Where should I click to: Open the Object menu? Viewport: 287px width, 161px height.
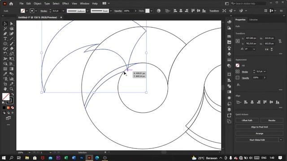tap(37, 4)
